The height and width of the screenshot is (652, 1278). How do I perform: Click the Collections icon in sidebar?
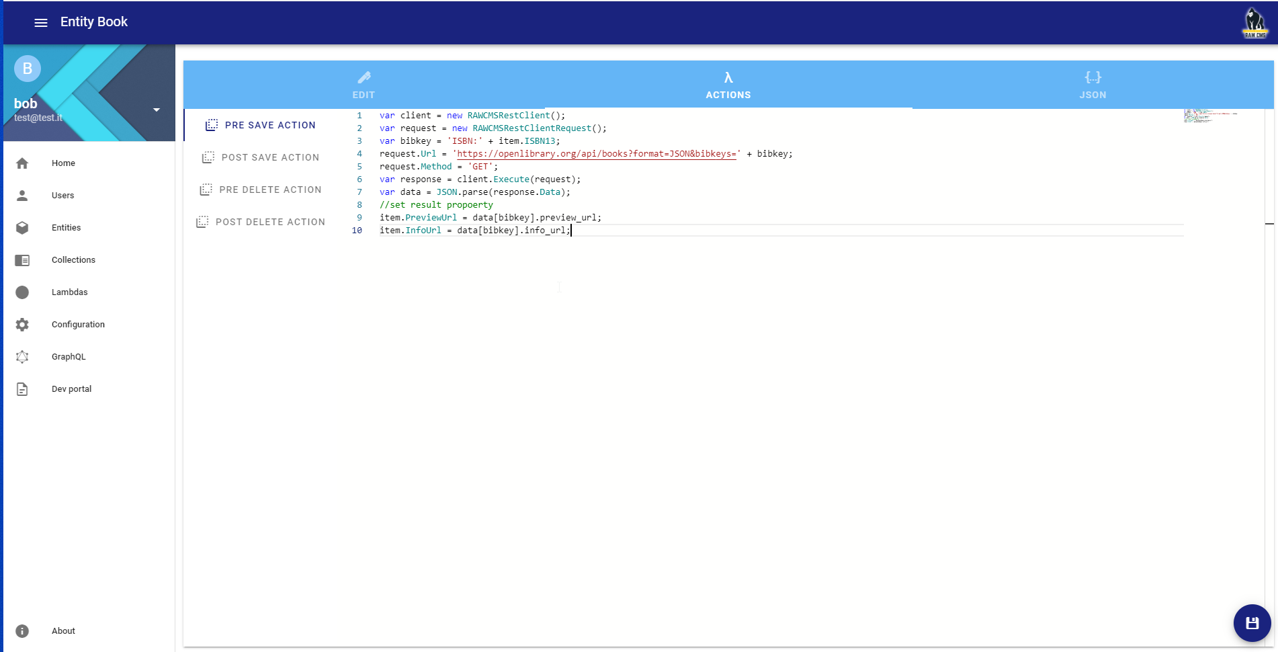coord(22,260)
